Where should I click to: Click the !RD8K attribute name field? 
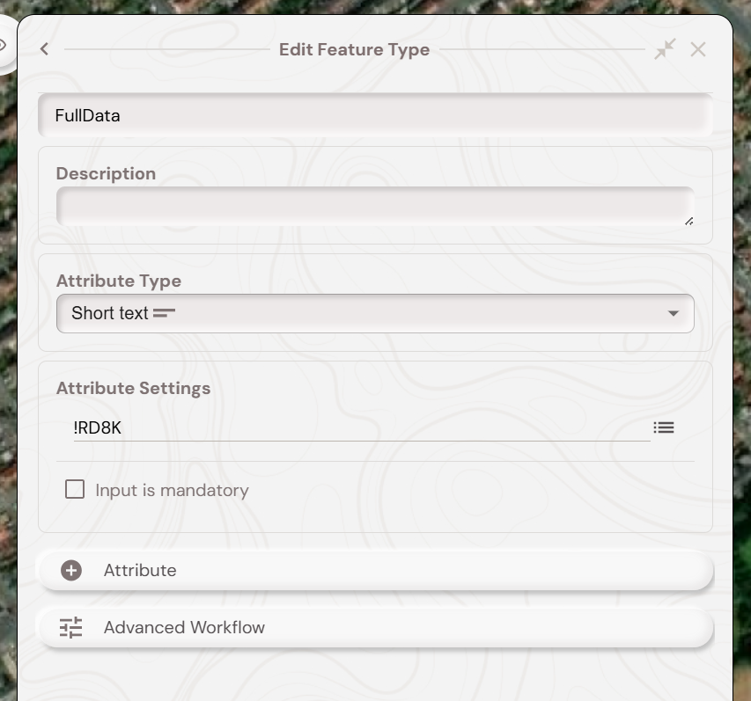click(361, 427)
